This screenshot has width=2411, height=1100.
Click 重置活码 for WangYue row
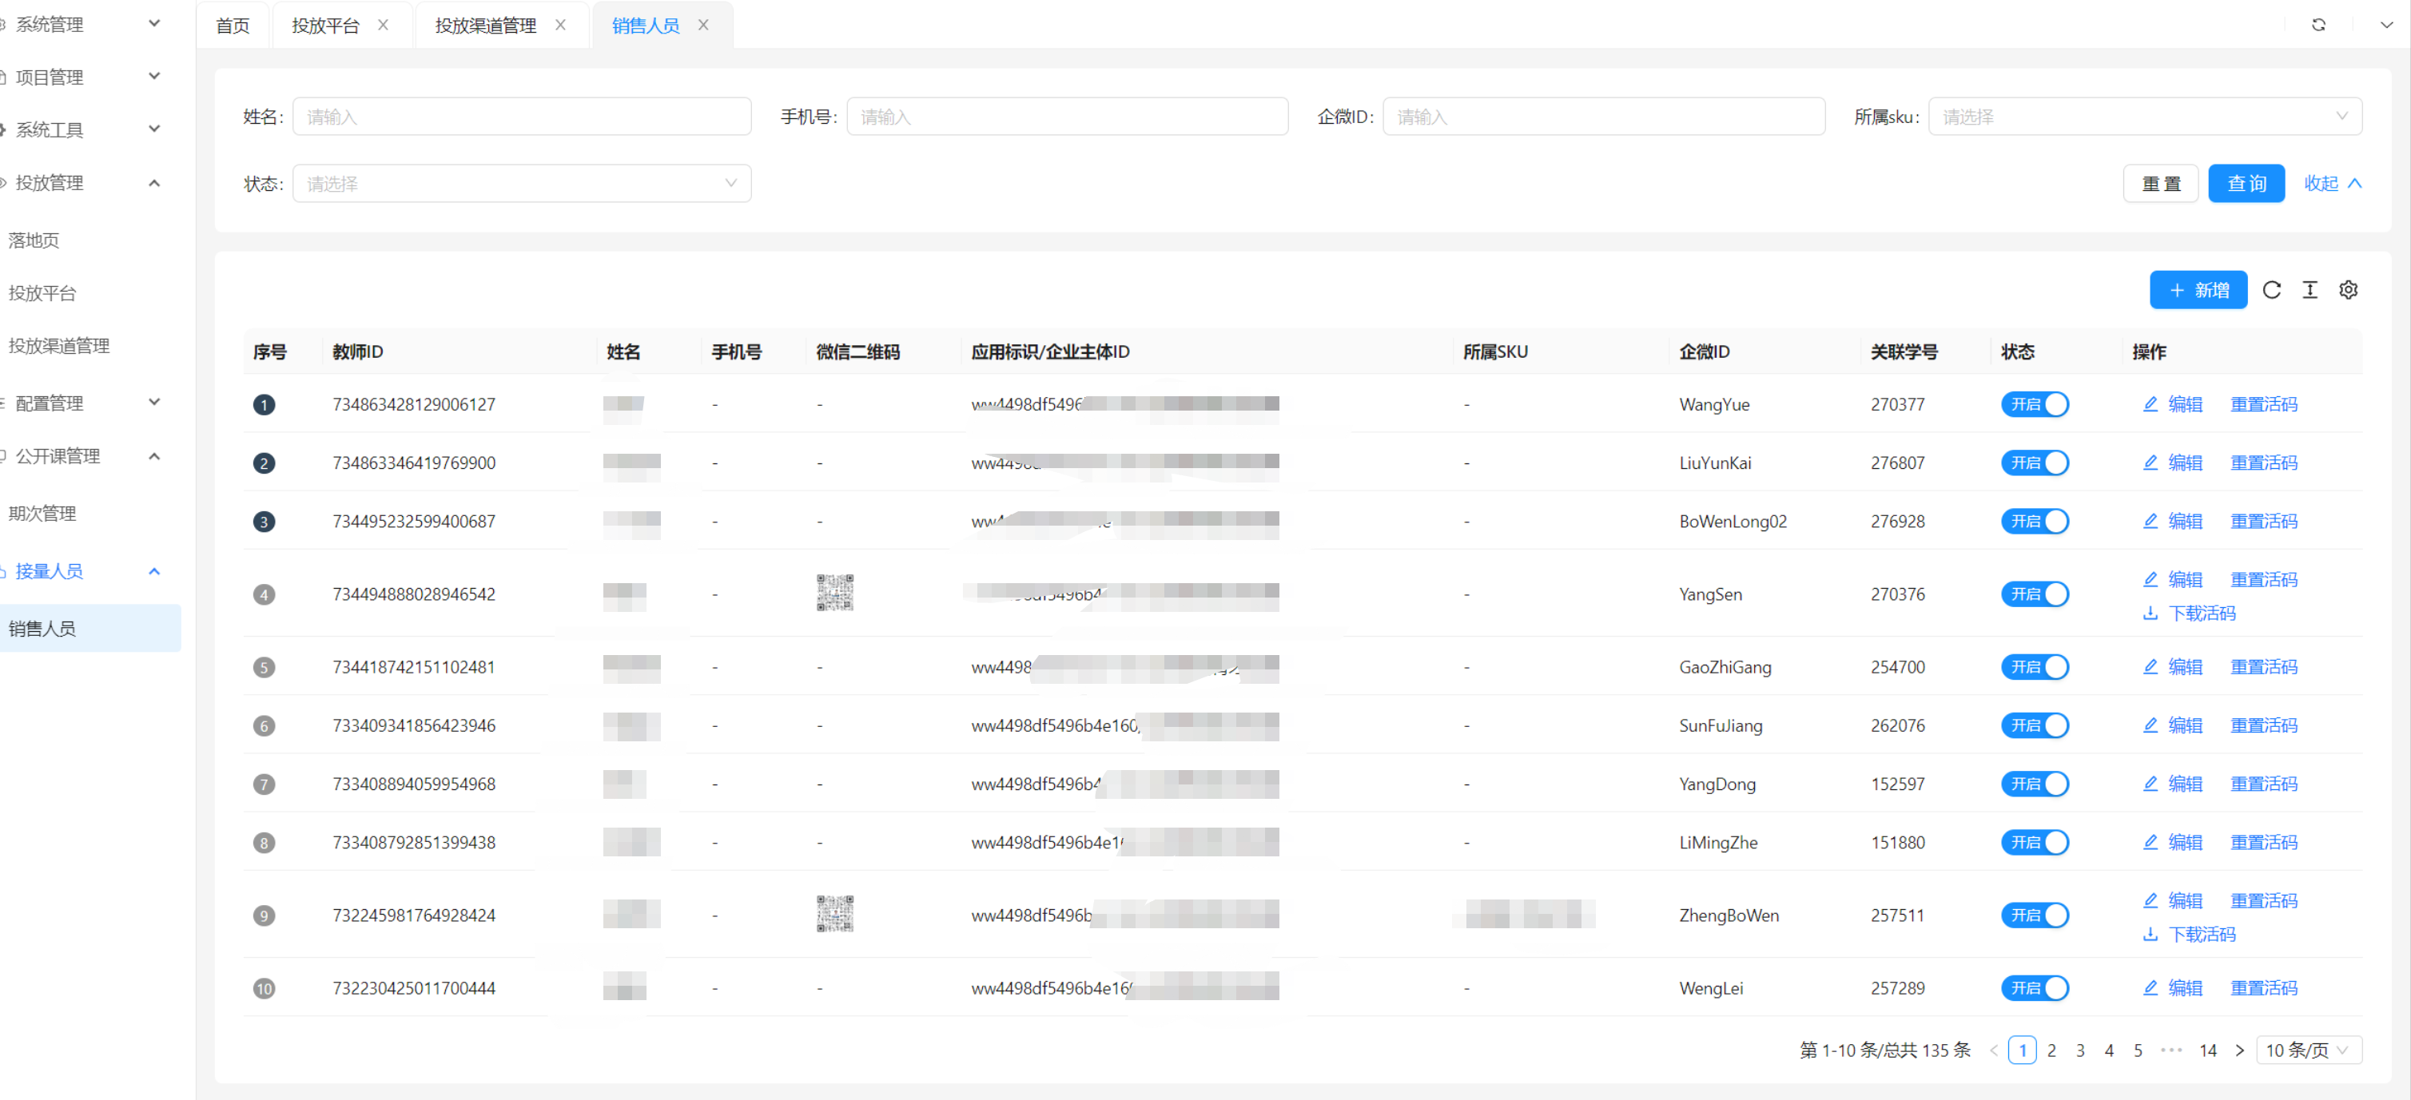(2263, 404)
